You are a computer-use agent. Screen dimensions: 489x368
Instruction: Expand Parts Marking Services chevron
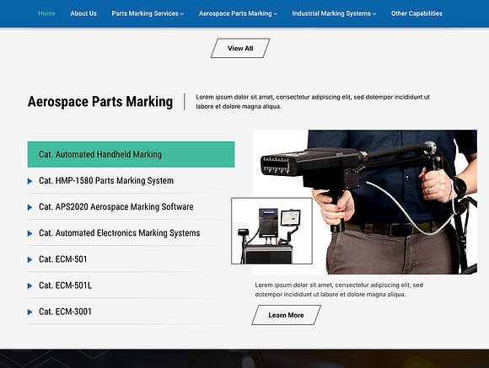point(182,14)
